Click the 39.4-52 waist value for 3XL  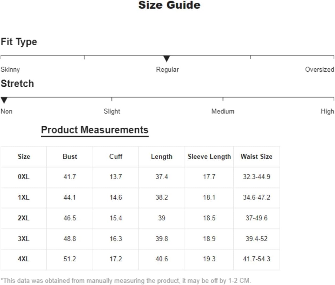coord(256,239)
